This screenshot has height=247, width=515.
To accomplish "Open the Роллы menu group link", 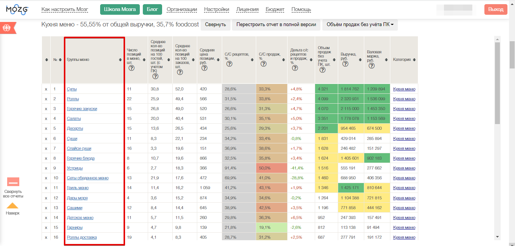I will pos(73,99).
